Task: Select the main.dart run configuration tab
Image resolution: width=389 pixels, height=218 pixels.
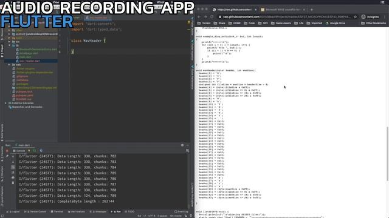Action: pyautogui.click(x=24, y=145)
